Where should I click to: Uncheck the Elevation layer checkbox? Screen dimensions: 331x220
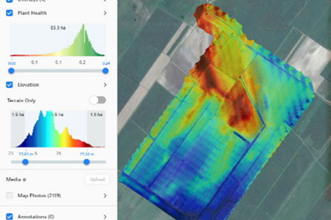tap(9, 85)
